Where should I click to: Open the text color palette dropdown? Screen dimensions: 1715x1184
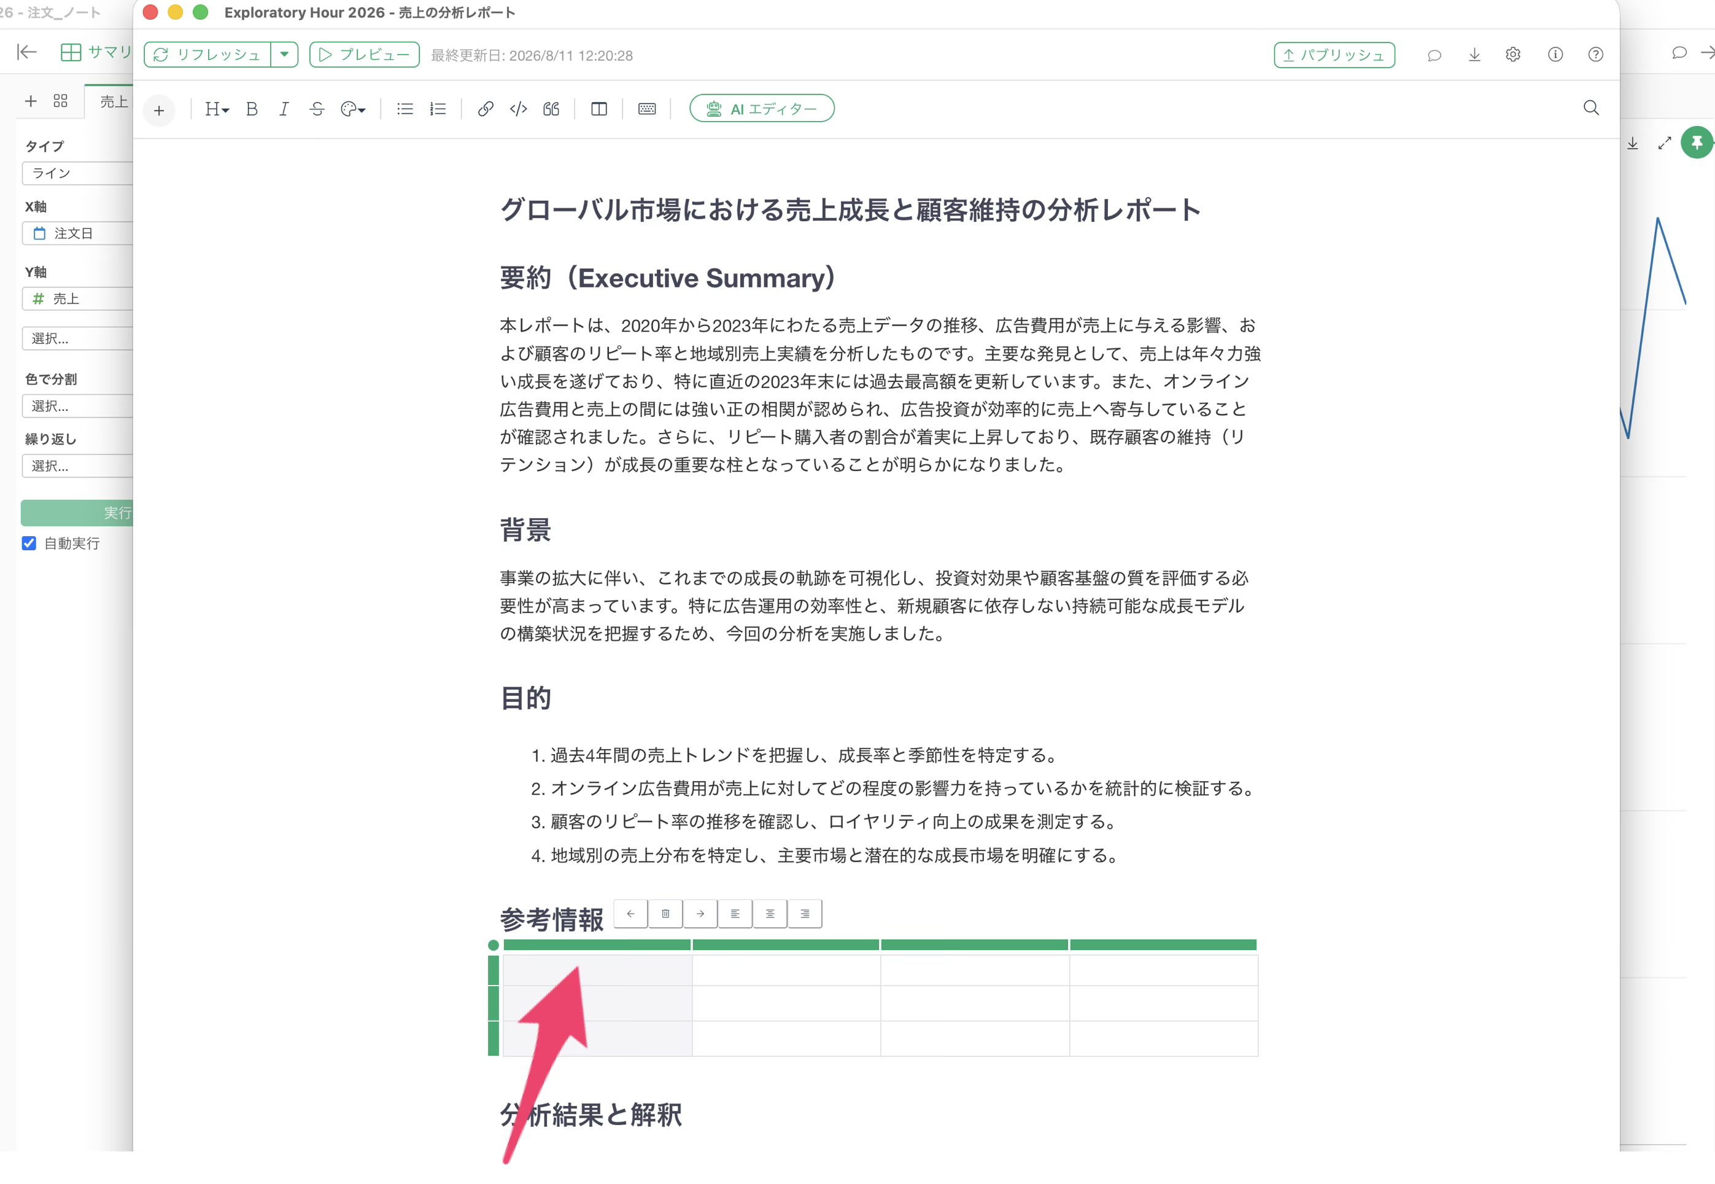pos(353,110)
